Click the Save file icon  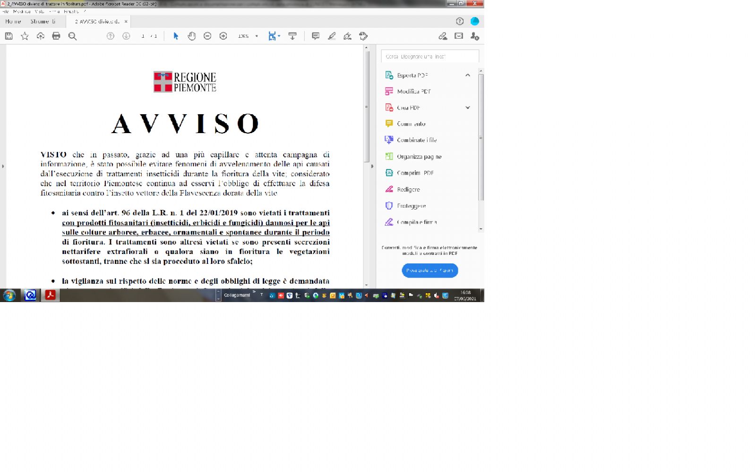[9, 36]
